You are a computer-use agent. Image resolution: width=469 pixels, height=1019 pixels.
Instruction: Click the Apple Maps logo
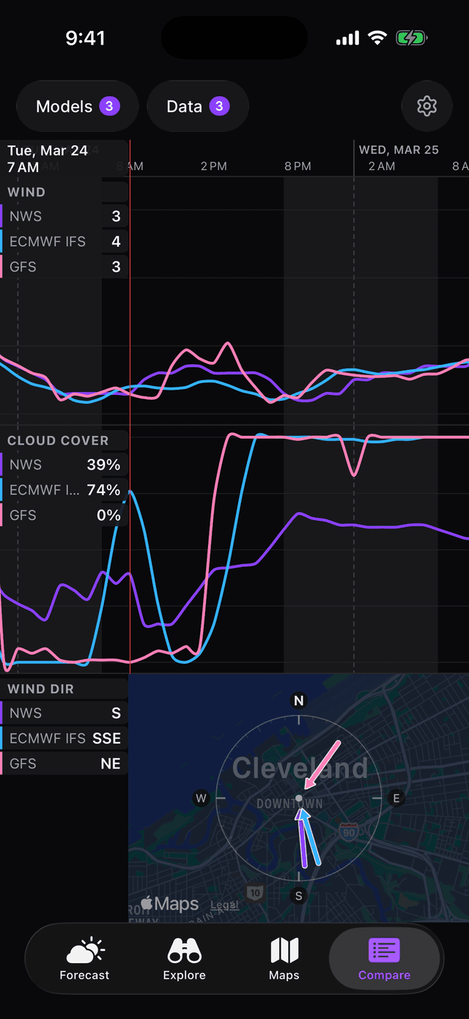coord(169,904)
